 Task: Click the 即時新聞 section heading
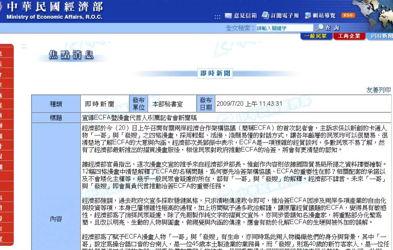coord(215,73)
